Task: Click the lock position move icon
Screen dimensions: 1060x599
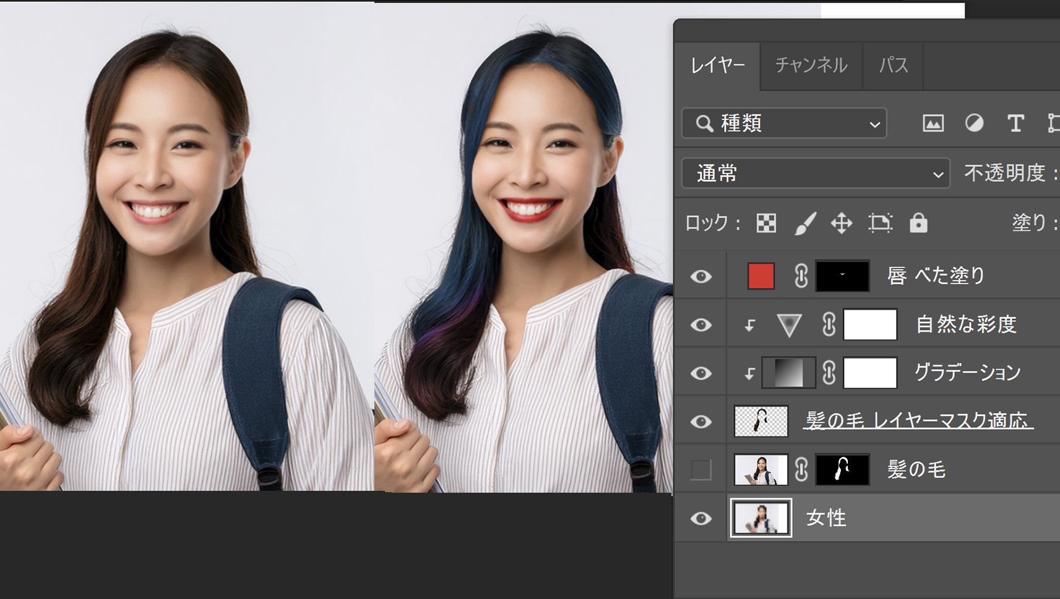Action: (x=842, y=223)
